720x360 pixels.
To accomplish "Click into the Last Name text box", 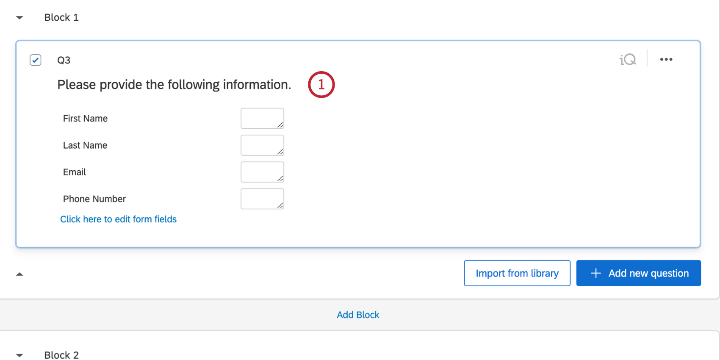I will click(262, 145).
